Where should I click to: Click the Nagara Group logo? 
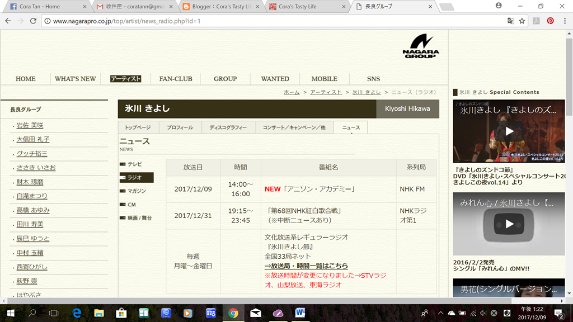421,46
